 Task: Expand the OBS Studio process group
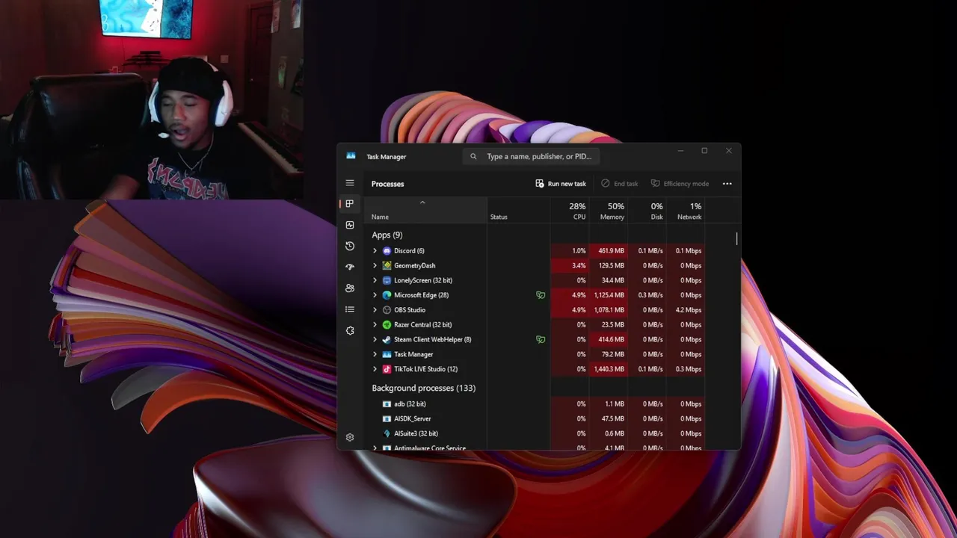click(x=375, y=310)
